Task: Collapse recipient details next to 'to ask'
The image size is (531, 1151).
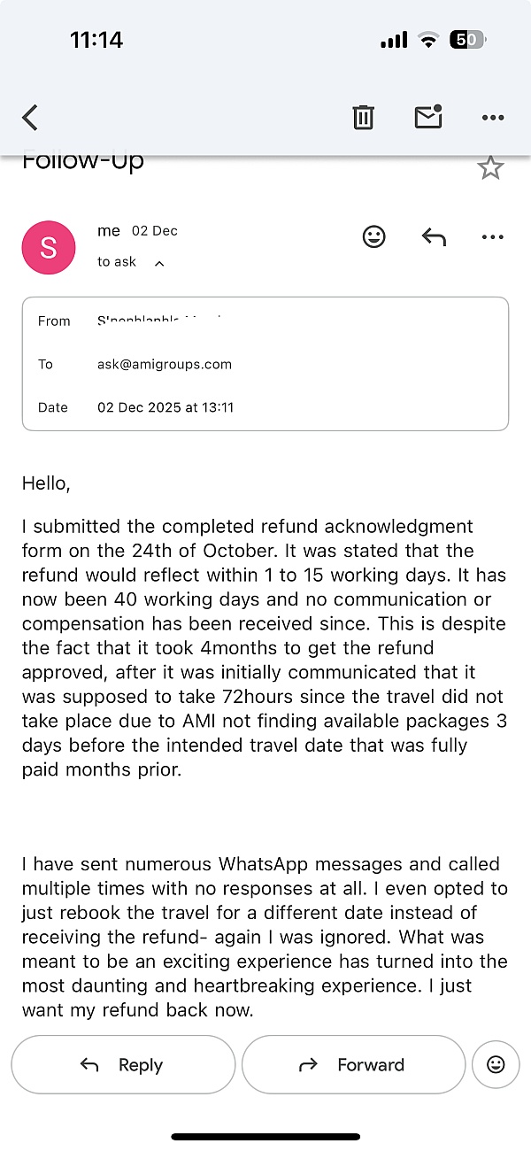Action: point(159,263)
